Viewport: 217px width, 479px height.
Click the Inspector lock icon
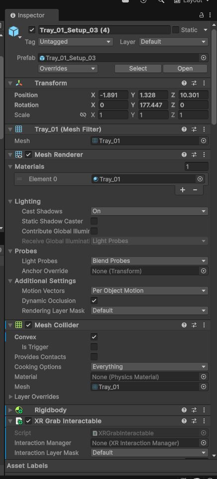tap(202, 15)
